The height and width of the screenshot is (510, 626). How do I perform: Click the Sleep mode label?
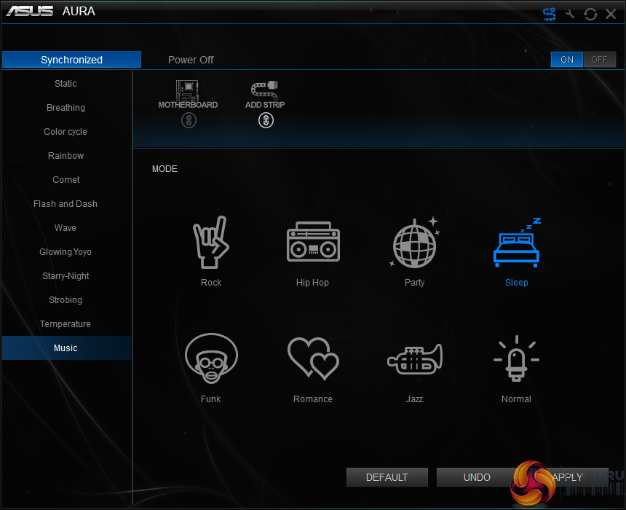pos(517,283)
